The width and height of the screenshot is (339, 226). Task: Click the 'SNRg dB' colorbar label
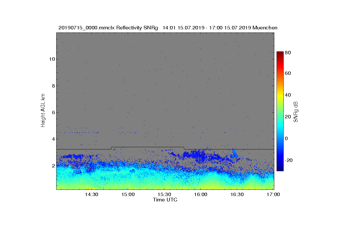tap(296, 111)
